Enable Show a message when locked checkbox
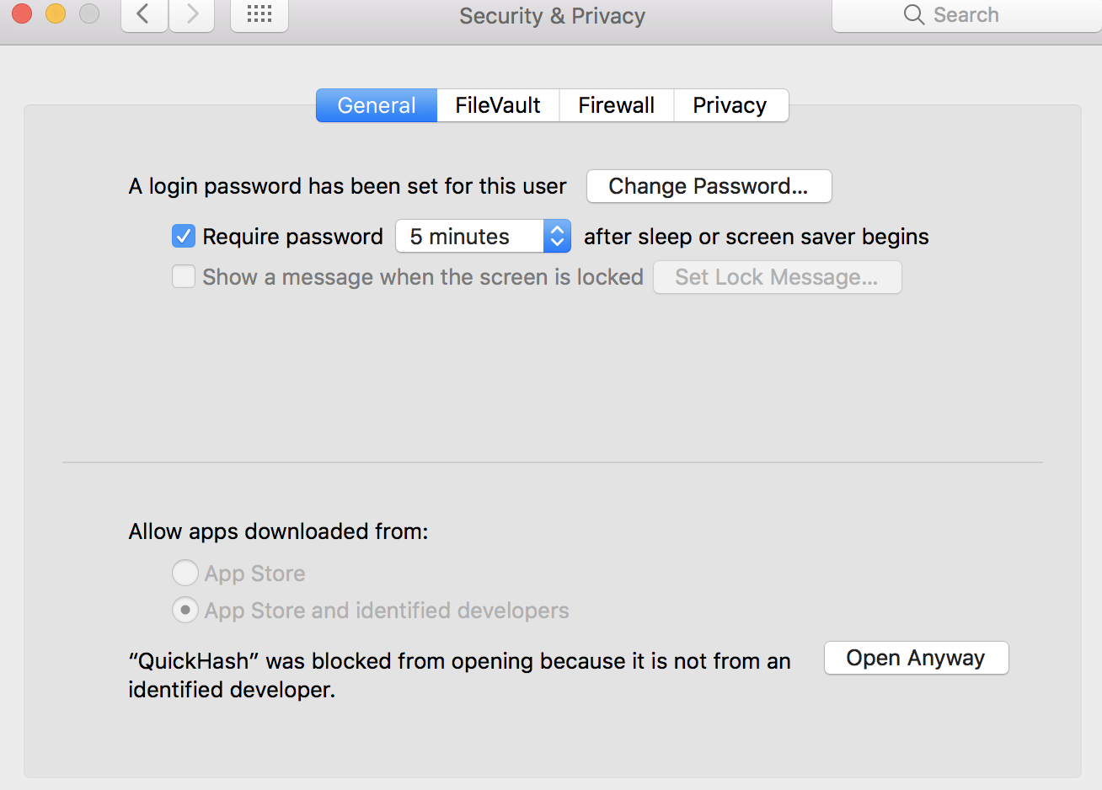Image resolution: width=1102 pixels, height=790 pixels. click(184, 277)
